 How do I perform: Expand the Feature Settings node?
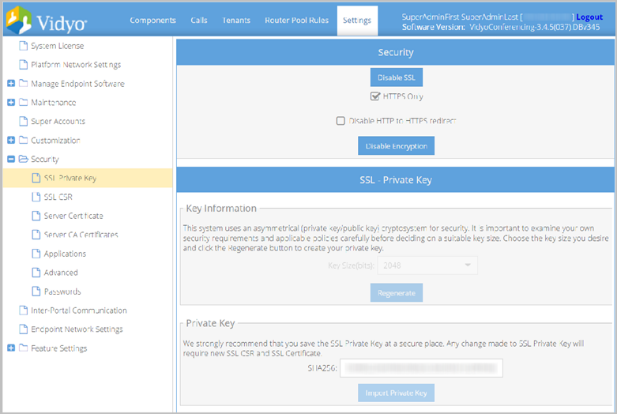[x=11, y=348]
